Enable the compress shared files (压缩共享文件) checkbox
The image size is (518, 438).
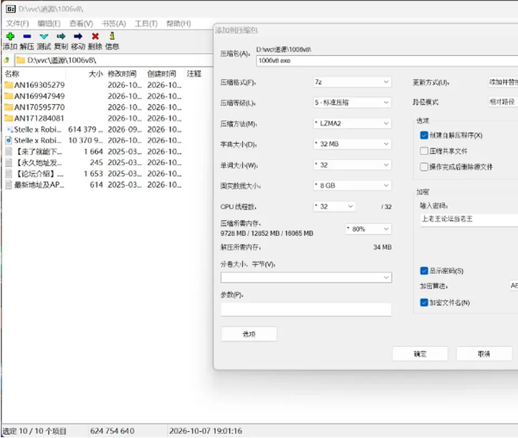(424, 151)
